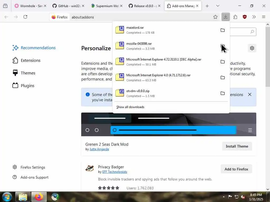Open otvdm-v0.9.0.zip download item

click(165, 93)
